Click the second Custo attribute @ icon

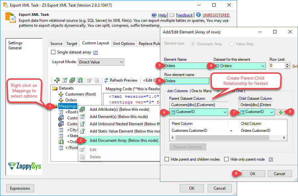tap(61, 124)
